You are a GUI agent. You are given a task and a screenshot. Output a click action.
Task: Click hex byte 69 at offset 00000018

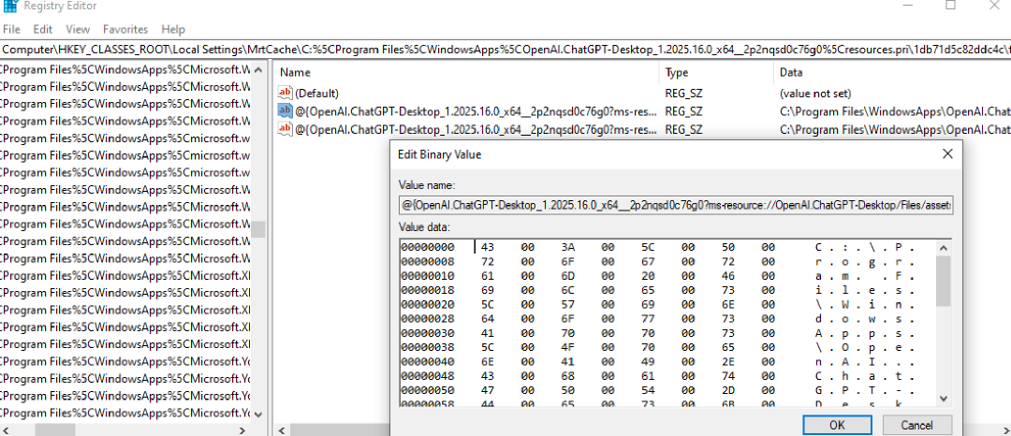coord(488,290)
